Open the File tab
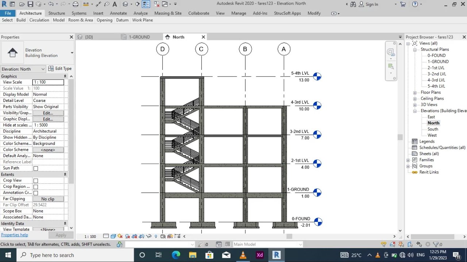 click(8, 13)
